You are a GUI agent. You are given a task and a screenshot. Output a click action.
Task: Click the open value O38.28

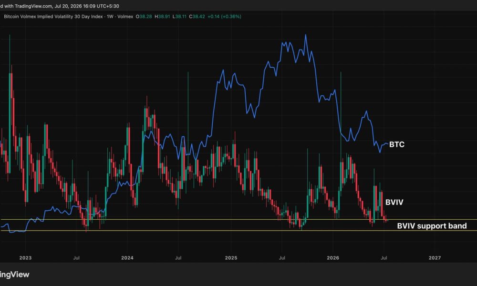pos(144,16)
